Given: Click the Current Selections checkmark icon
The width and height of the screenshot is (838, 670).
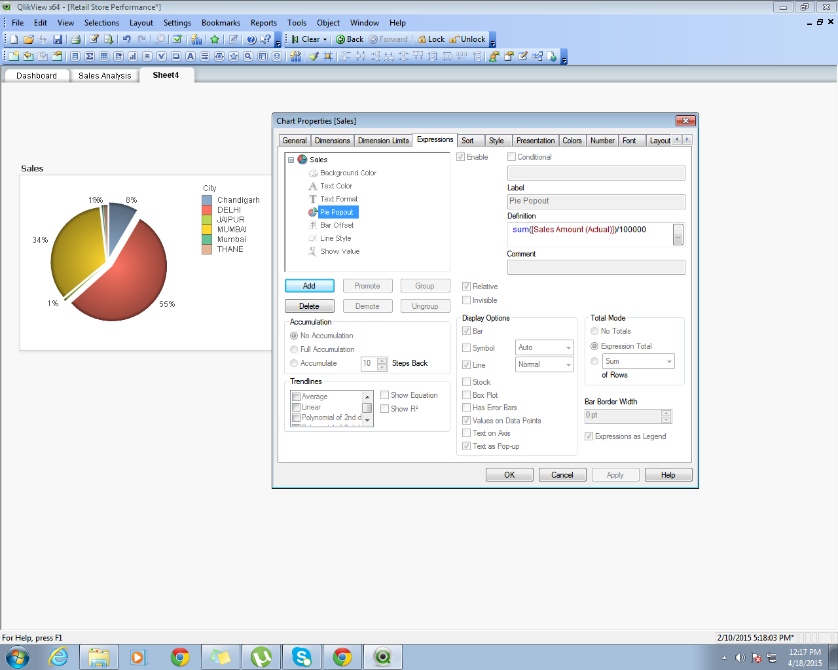Looking at the screenshot, I should (177, 39).
